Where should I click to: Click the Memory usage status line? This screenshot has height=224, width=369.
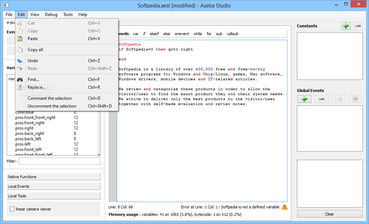[x=175, y=214]
